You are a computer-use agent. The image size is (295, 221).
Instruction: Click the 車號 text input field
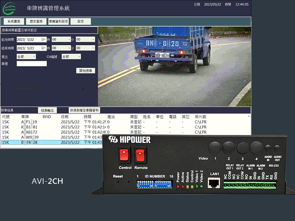(32, 64)
